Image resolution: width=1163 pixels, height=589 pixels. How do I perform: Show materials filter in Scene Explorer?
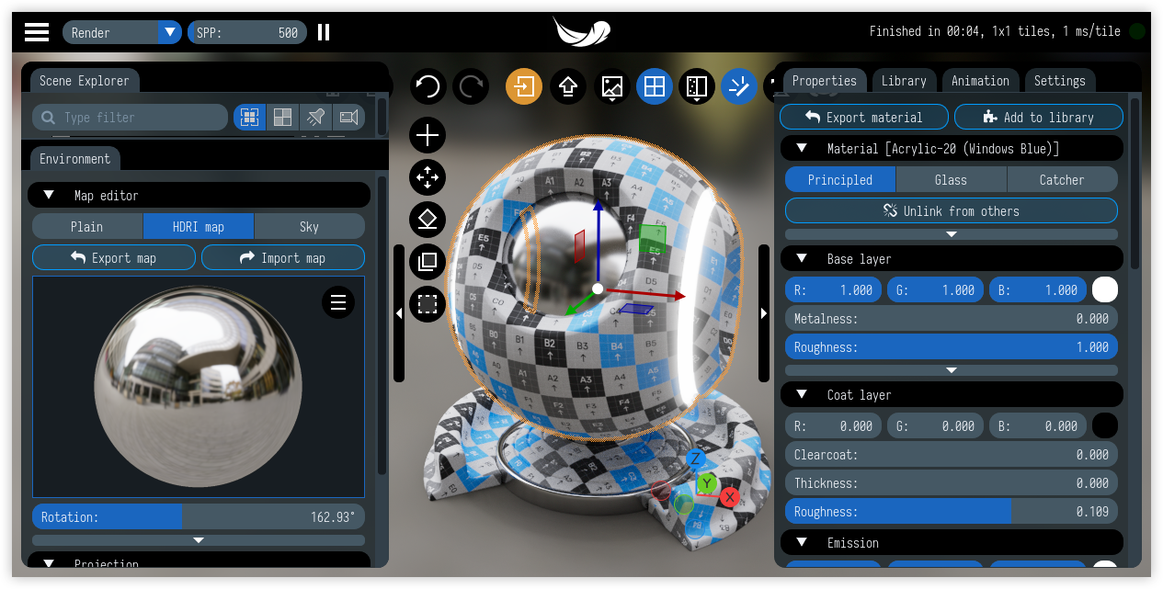coord(282,118)
